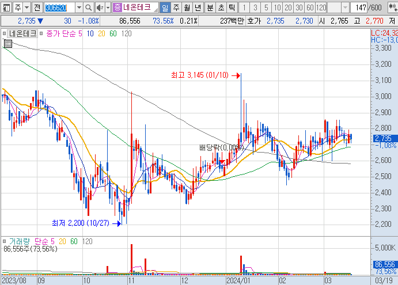
Task: Select the 초 second chart tab
Action: (221, 7)
